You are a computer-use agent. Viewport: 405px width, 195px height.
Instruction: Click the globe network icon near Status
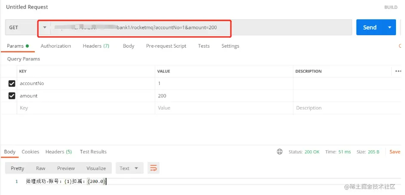(x=280, y=152)
